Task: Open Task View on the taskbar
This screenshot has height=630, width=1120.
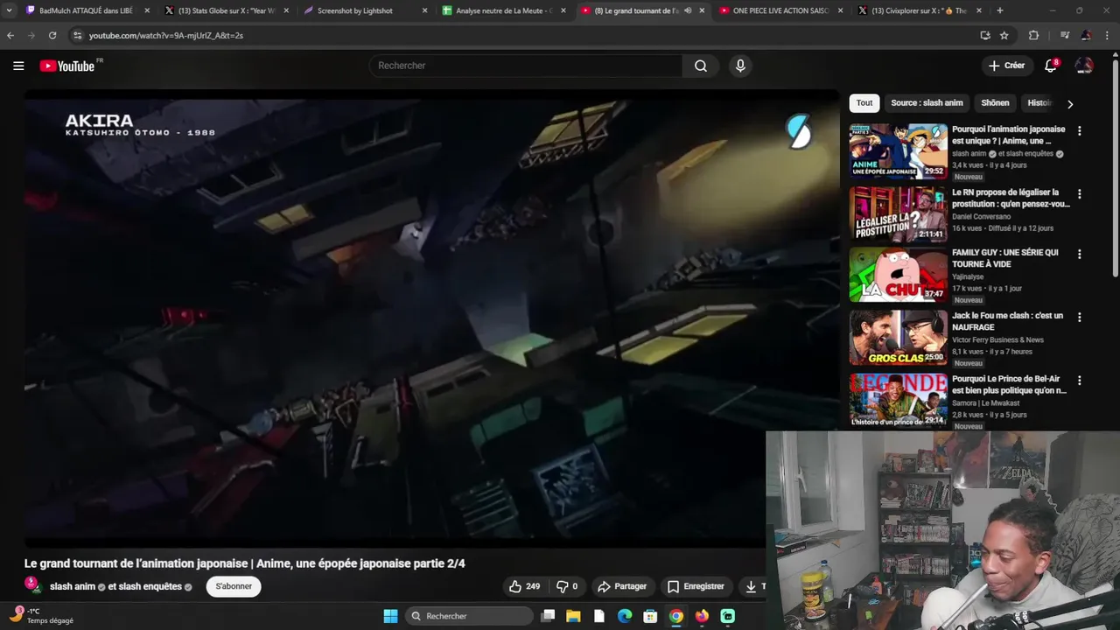Action: [548, 616]
